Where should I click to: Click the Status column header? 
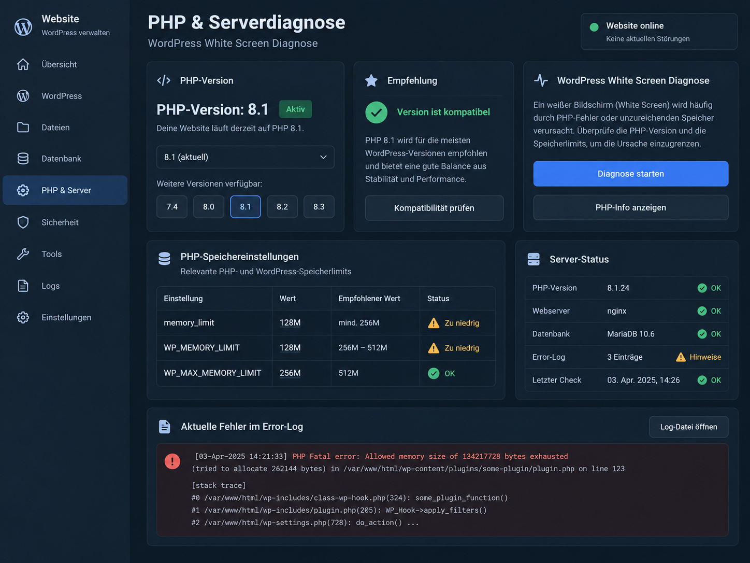click(438, 299)
